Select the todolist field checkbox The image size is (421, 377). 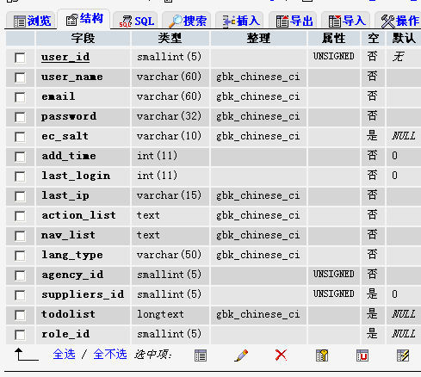click(x=20, y=315)
